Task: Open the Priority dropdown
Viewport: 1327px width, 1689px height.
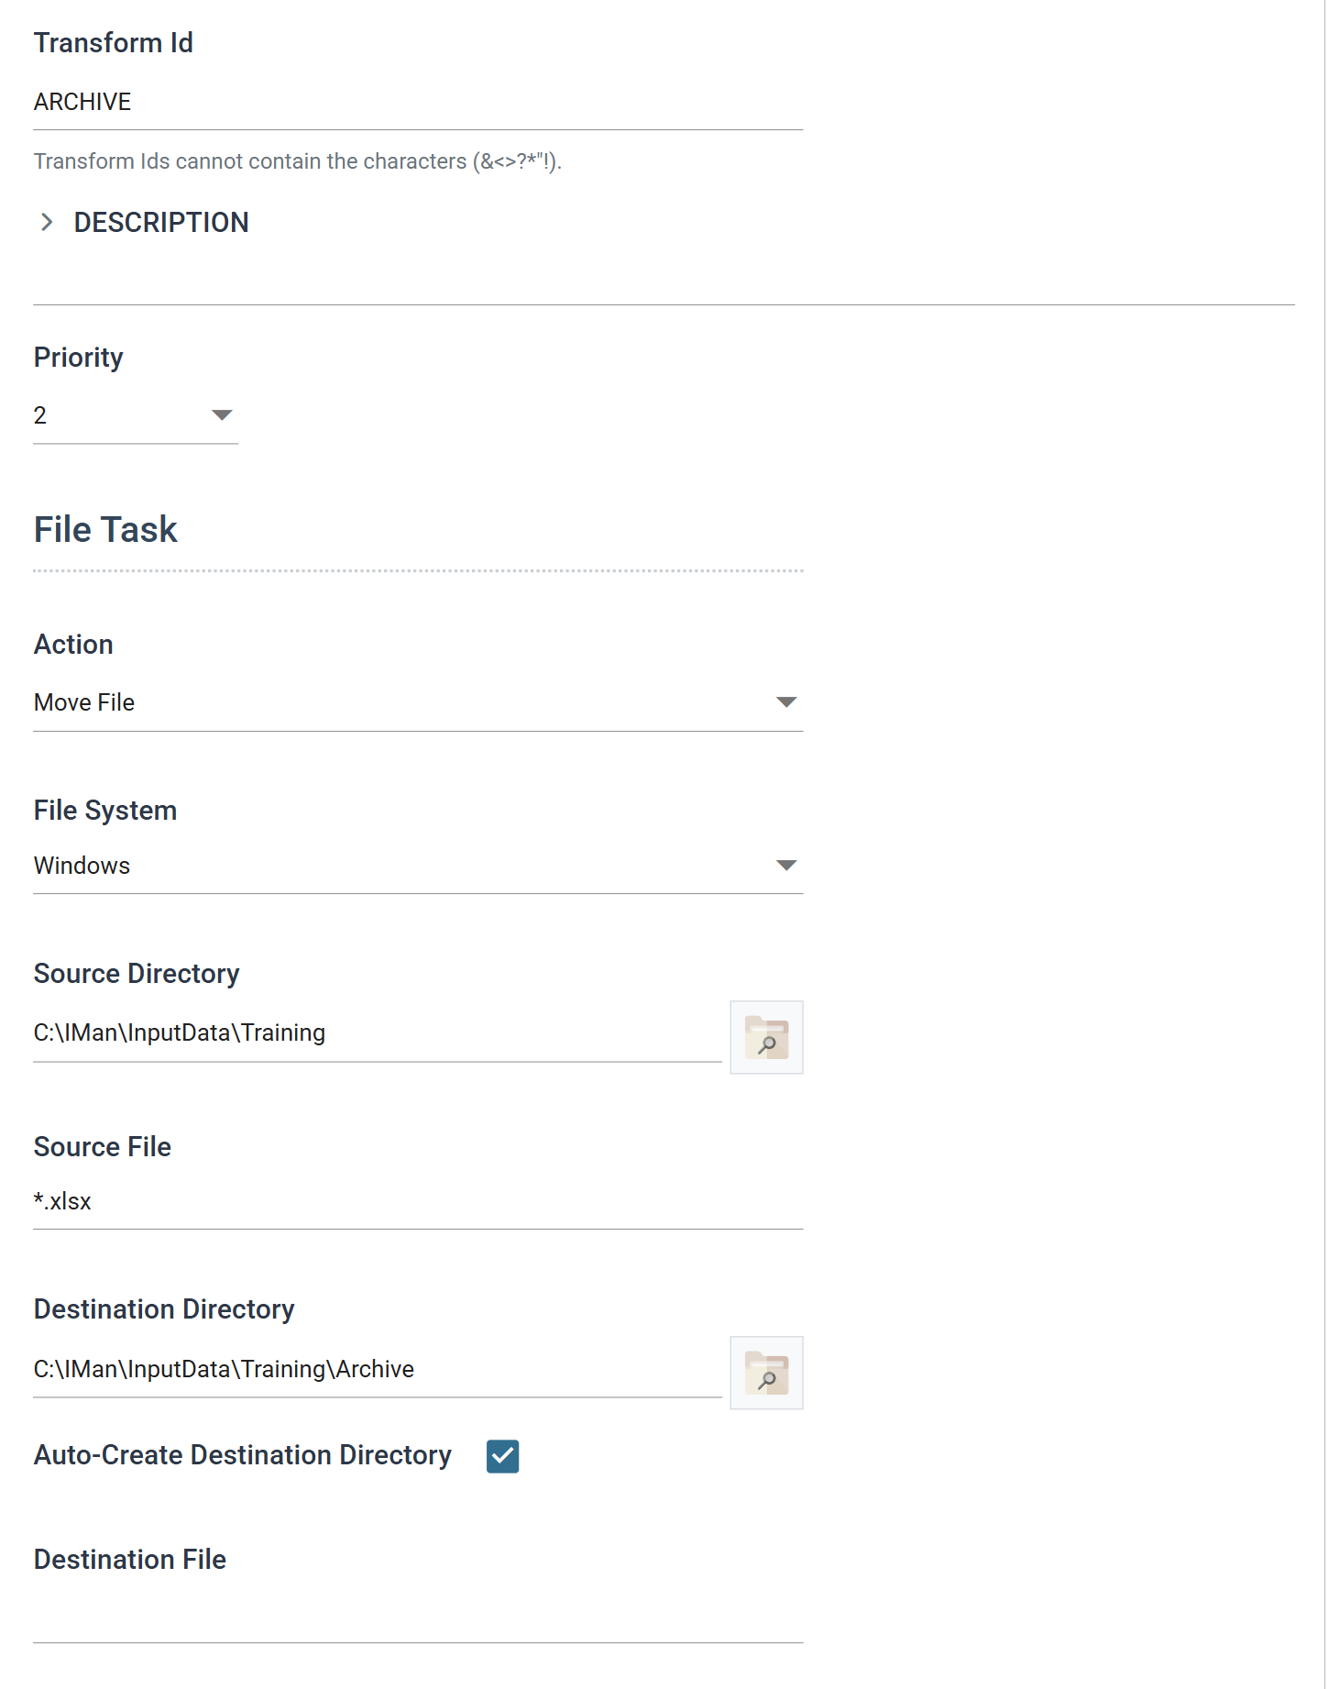Action: 136,415
